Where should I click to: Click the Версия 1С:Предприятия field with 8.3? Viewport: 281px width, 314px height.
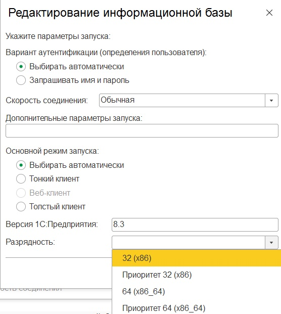pyautogui.click(x=195, y=225)
